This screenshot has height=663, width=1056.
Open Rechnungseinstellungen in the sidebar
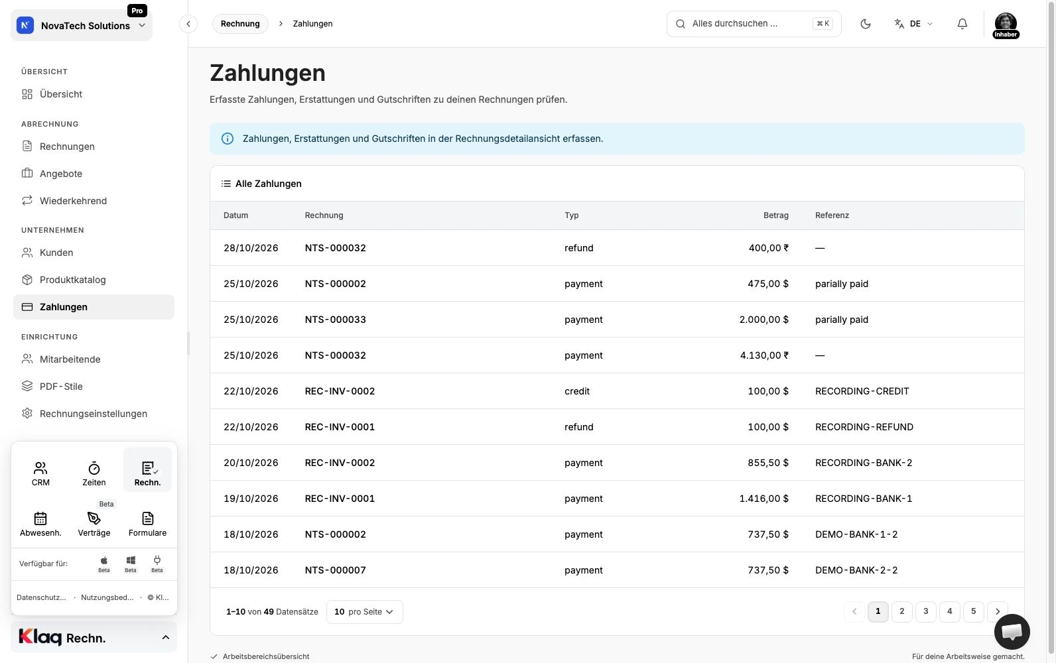[x=94, y=414]
